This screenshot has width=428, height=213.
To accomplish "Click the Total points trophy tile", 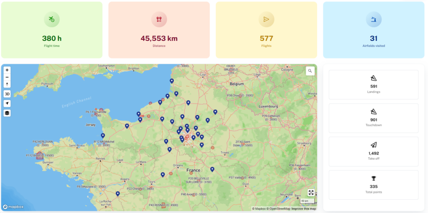I will coord(373,185).
